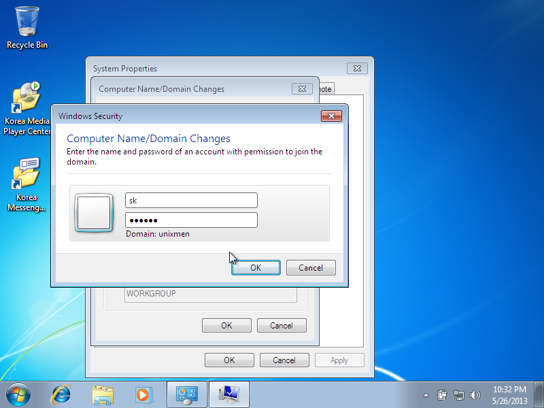Open the Recycle Bin desktop icon
The image size is (544, 408).
coord(27,28)
